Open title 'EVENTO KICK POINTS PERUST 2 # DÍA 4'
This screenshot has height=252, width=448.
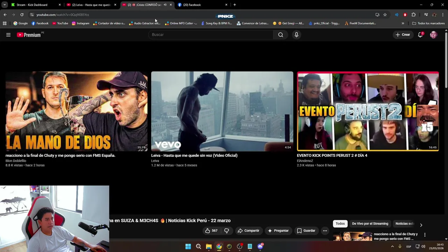pyautogui.click(x=332, y=155)
